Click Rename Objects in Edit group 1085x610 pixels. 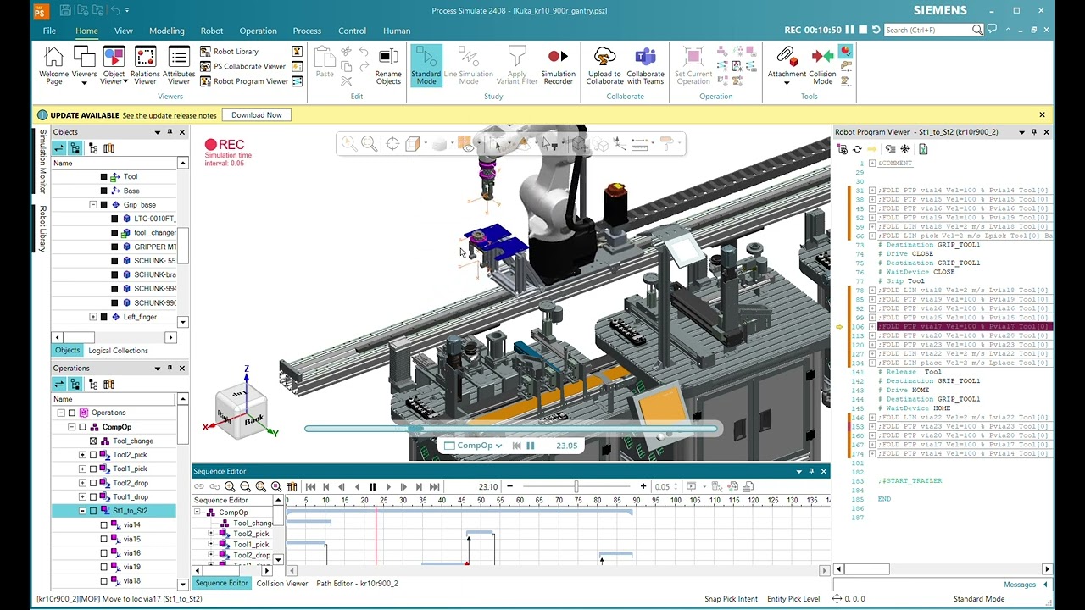pos(388,65)
